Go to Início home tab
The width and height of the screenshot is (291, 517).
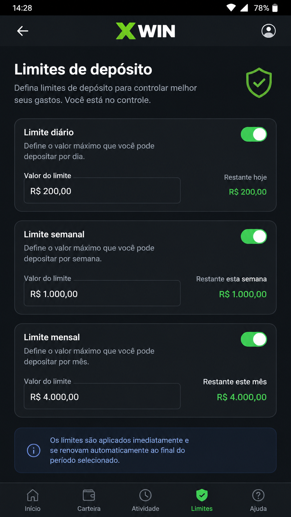pyautogui.click(x=32, y=500)
